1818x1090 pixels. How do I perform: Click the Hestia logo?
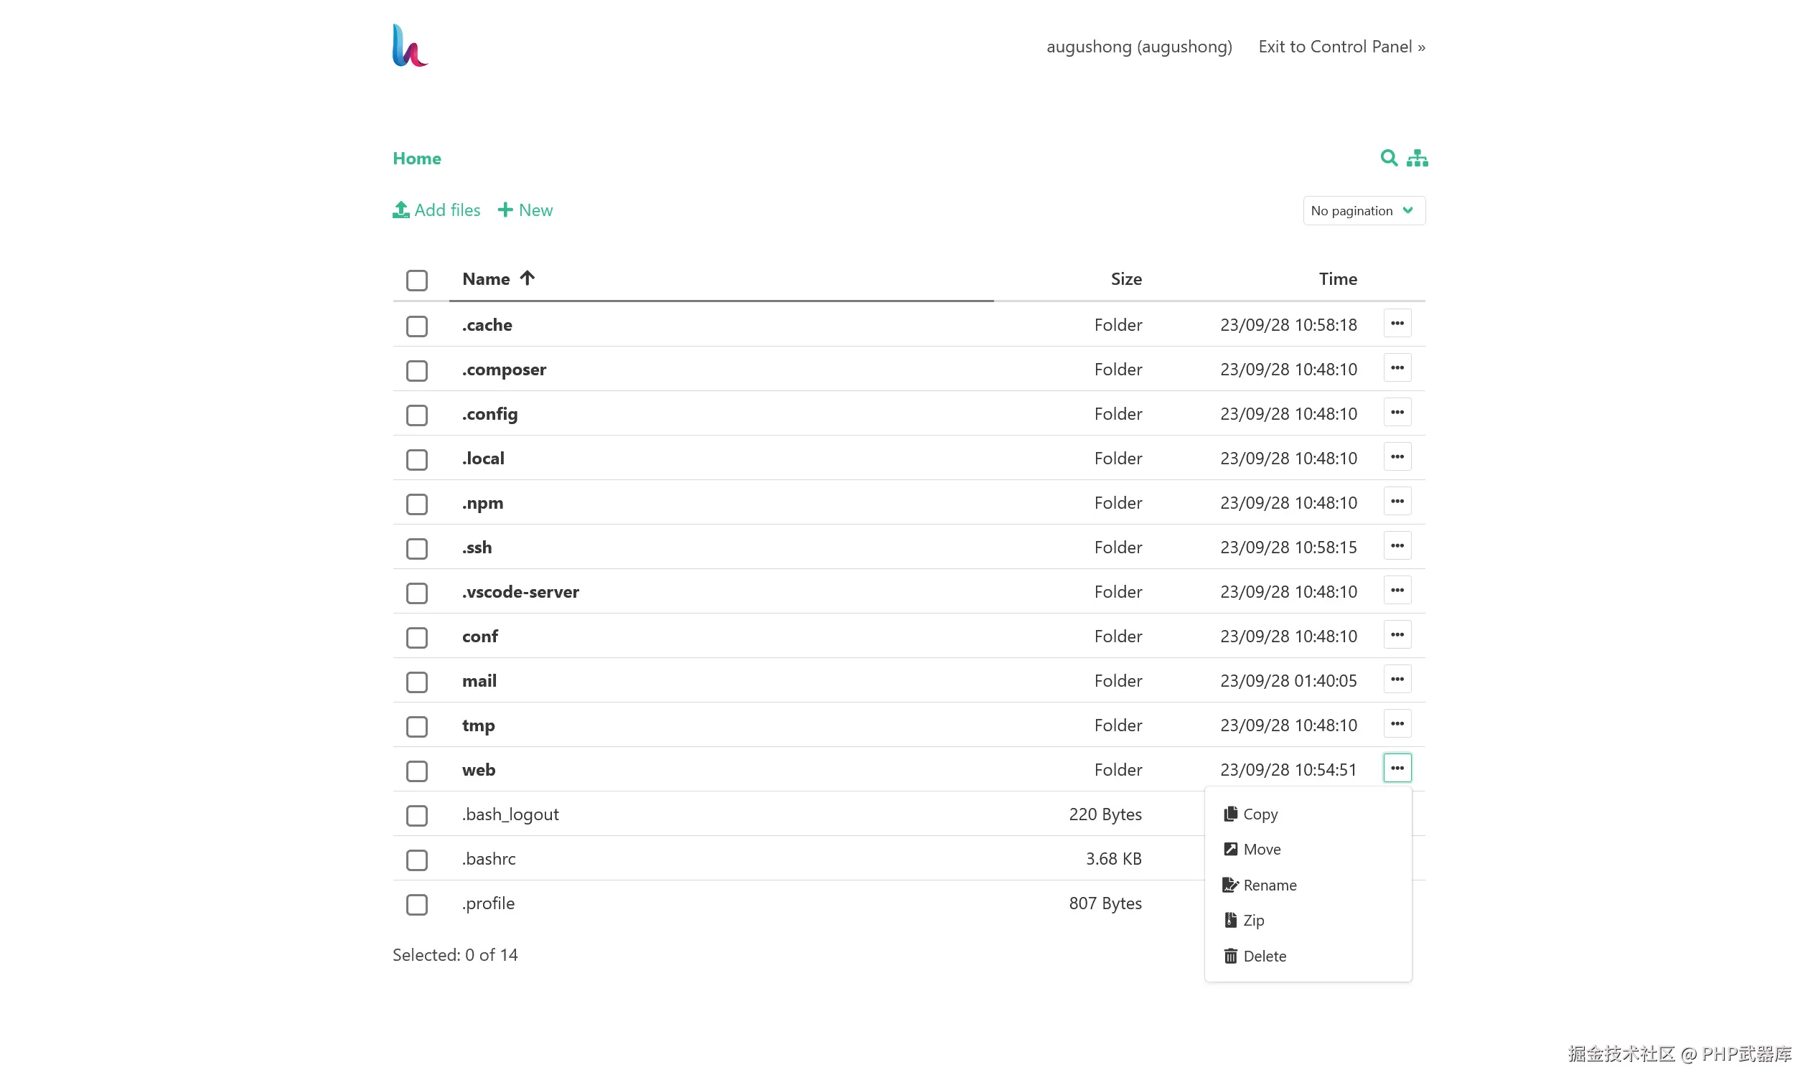point(409,45)
